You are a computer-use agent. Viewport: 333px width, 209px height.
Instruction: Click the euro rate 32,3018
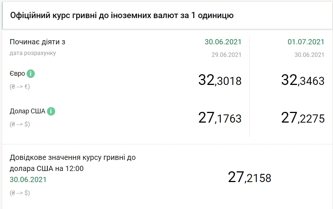click(x=220, y=80)
